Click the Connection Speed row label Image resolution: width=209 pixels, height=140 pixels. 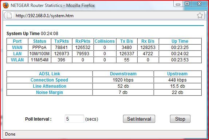(x=49, y=80)
